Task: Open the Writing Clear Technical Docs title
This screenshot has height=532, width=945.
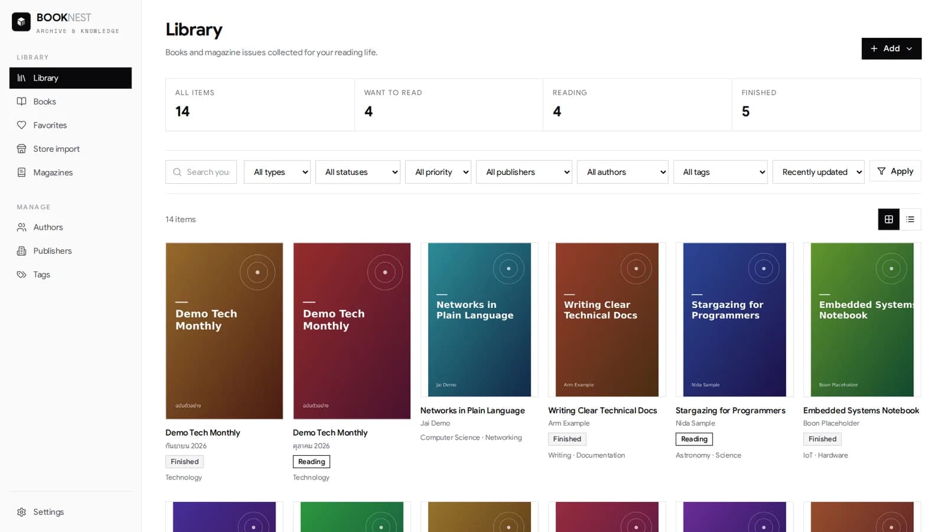Action: point(602,410)
